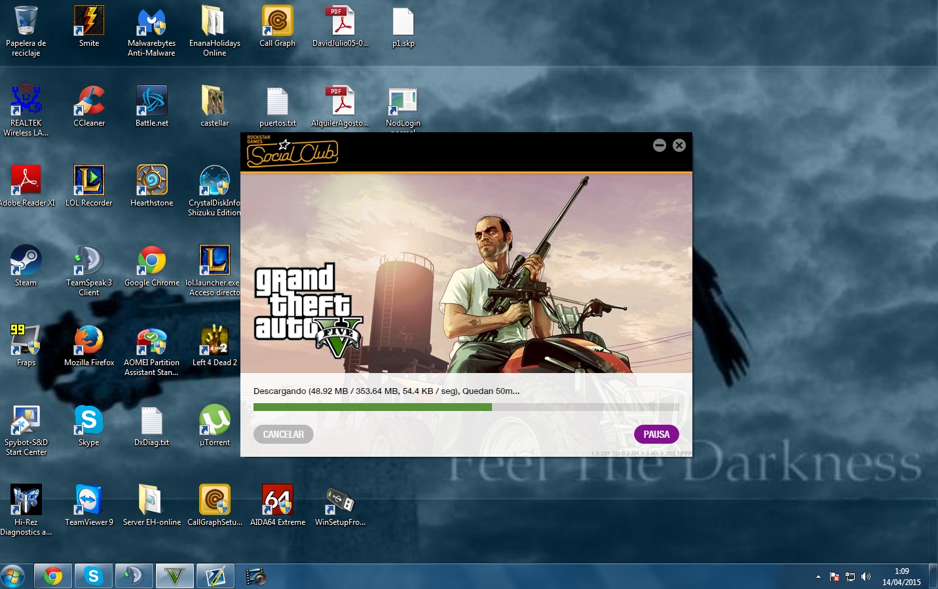This screenshot has width=938, height=589.
Task: Select the puertos.txt file
Action: 277,107
